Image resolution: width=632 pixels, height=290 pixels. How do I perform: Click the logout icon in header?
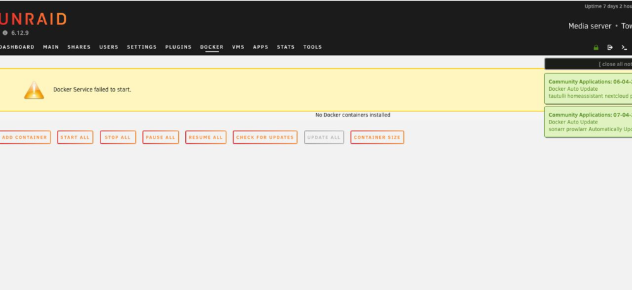tap(610, 47)
